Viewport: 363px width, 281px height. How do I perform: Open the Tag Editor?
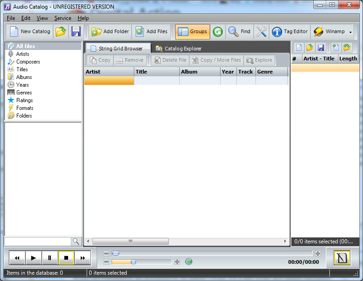(289, 32)
